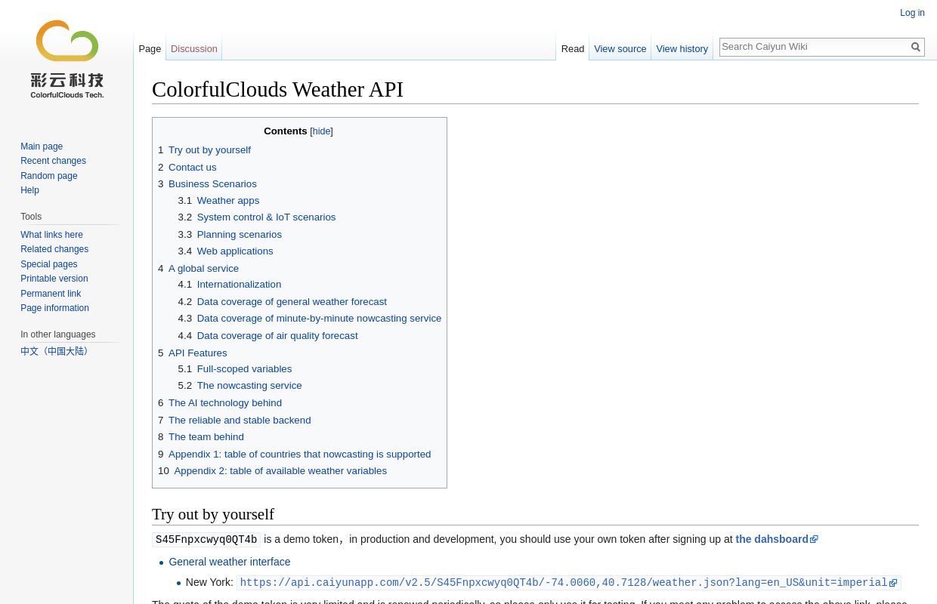Screen dimensions: 937x604
Task: Click the 'Try out by yourself' section heading
Action: (x=213, y=514)
